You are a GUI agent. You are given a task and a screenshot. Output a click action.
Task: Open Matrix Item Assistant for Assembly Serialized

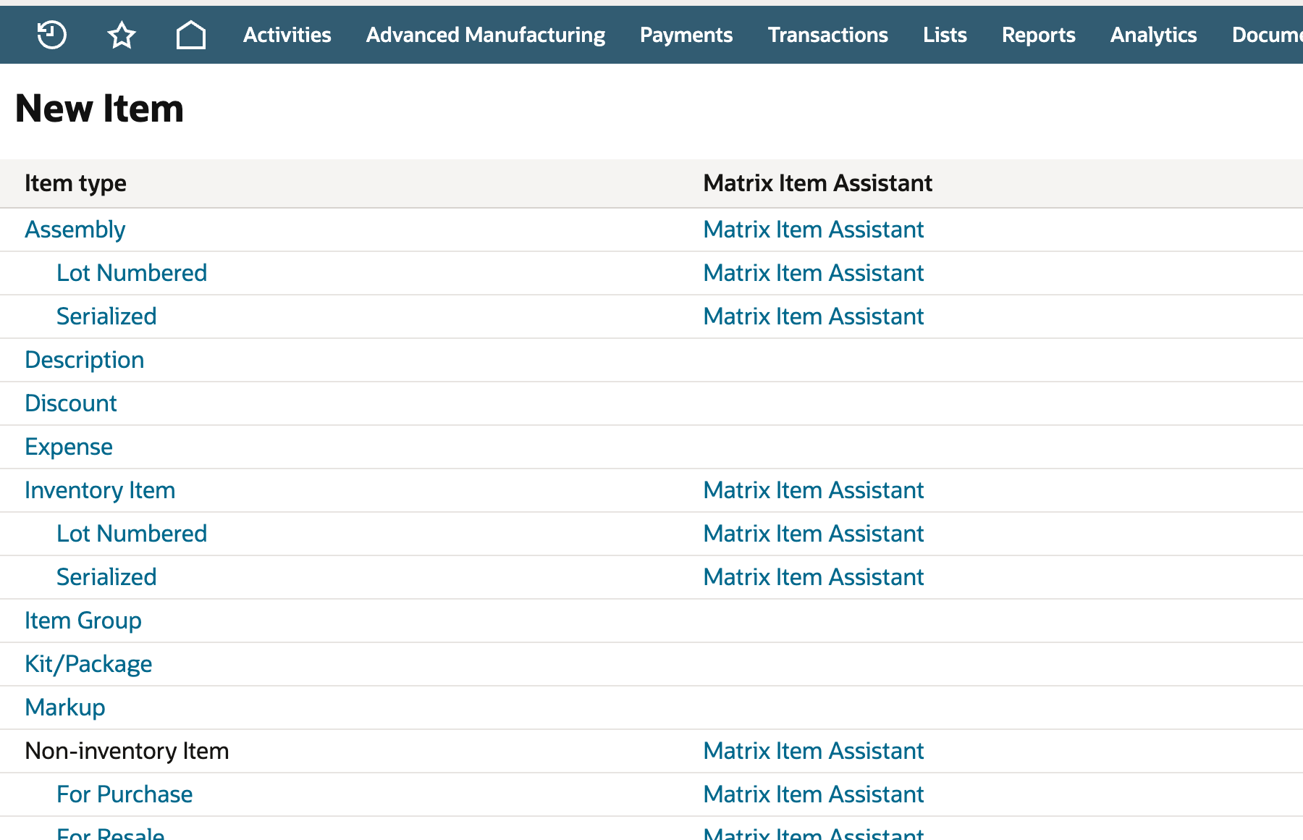[814, 316]
